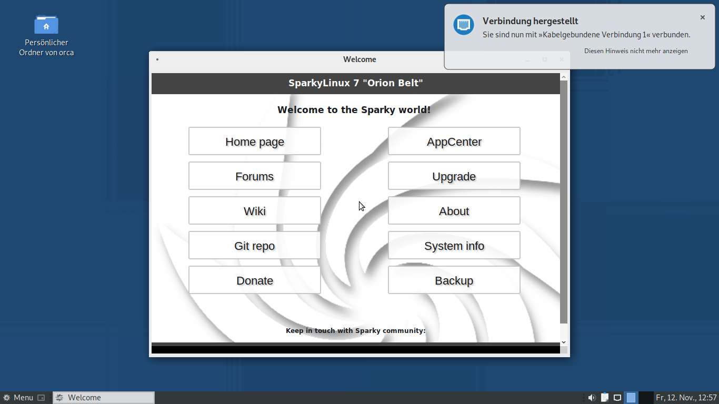Click the network icon in the notification
719x404 pixels.
(x=464, y=25)
